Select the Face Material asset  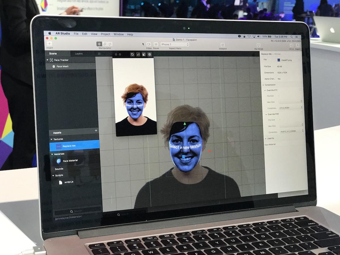pyautogui.click(x=70, y=161)
